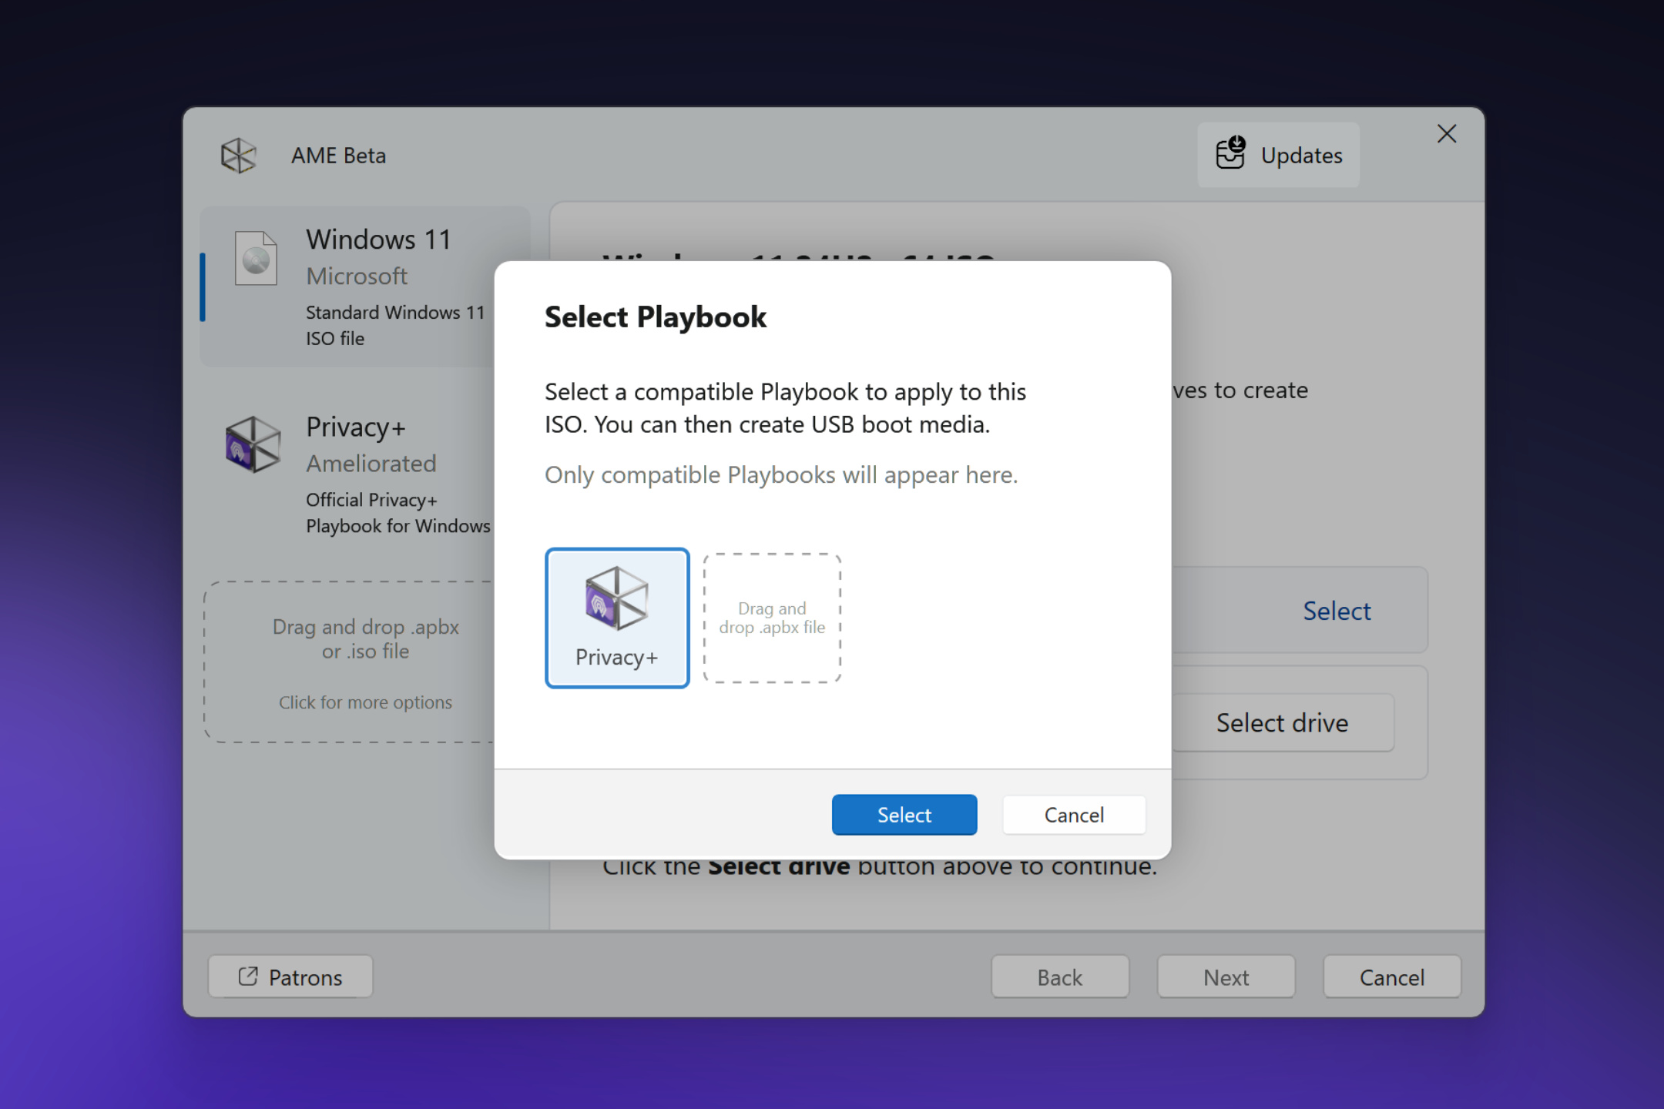Click the Privacy+ cube icon in dialog tile

click(x=616, y=598)
